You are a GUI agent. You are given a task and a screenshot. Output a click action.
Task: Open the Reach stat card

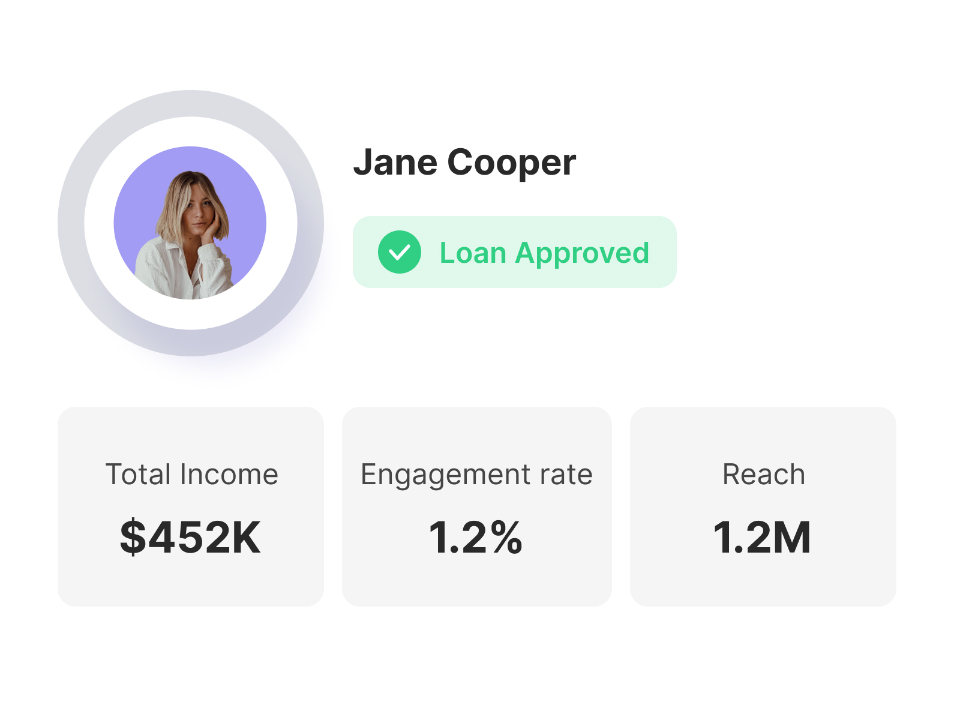coord(763,506)
